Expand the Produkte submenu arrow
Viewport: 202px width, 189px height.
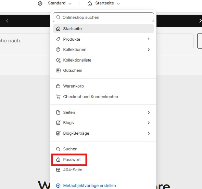149,39
